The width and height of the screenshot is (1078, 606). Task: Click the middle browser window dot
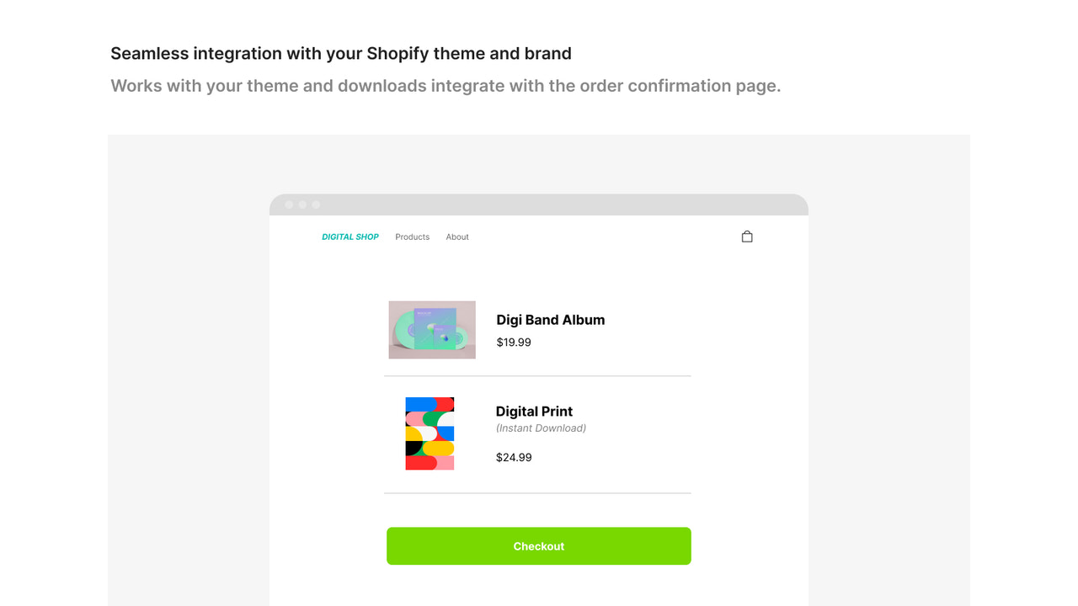302,204
